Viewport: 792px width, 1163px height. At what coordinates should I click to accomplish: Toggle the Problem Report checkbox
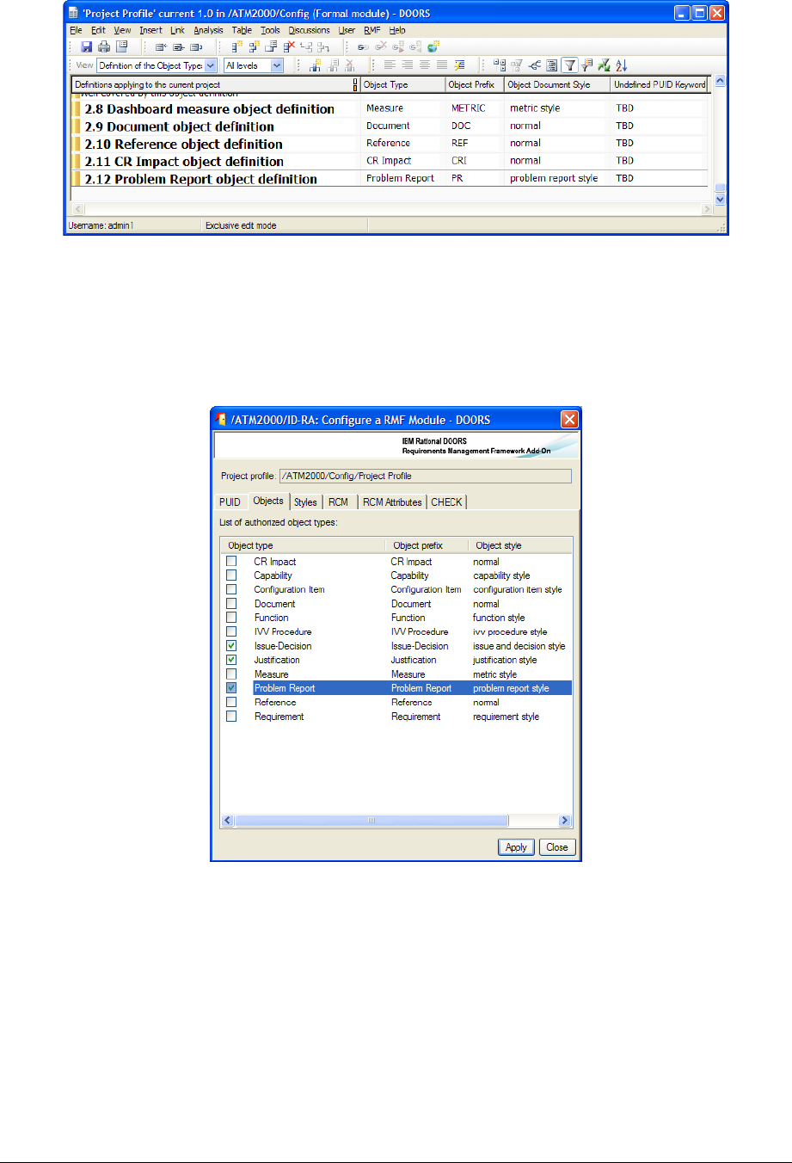231,688
